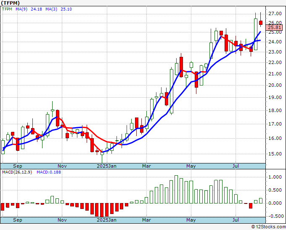Image resolution: width=286 pixels, height=230 pixels.
Task: Select the TFPM legend label
Action: click(7, 9)
